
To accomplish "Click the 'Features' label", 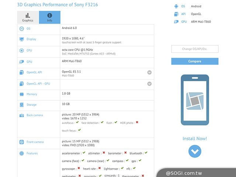I will click(32, 153).
